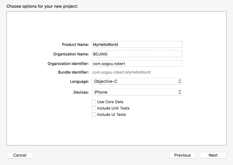Focus the Organization Name field containing BEIJING
Screen dimensions: 233x165
[137, 54]
